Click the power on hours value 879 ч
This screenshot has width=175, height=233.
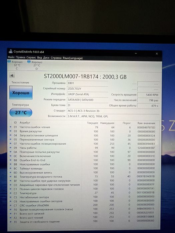point(148,106)
